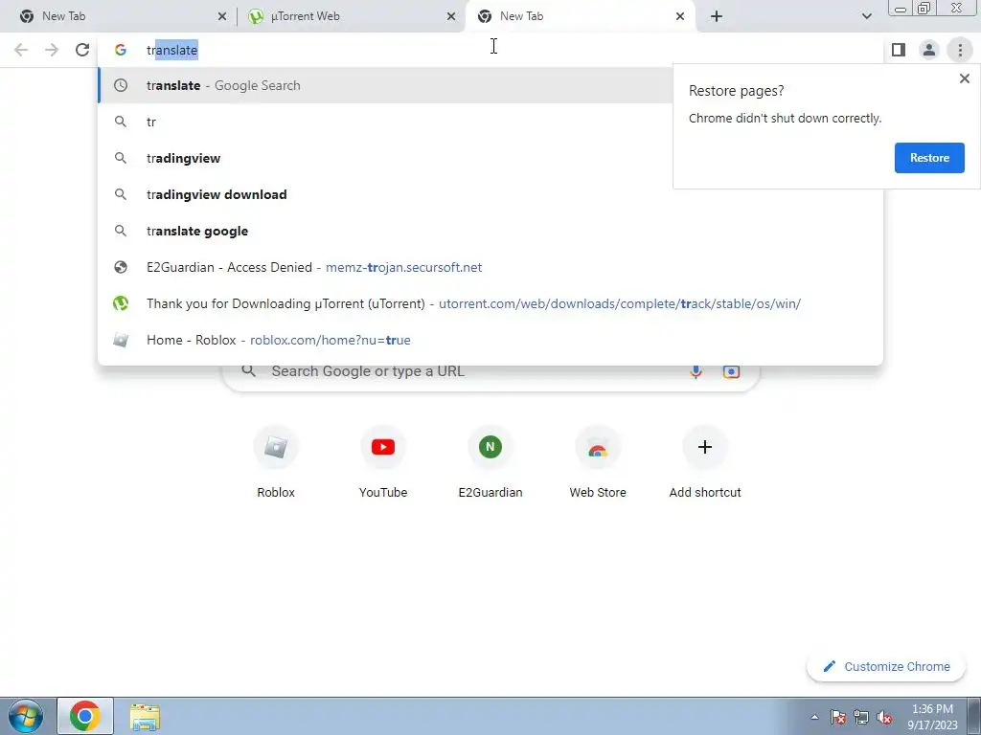
Task: Open the Home - Roblox suggestion
Action: coord(490,340)
